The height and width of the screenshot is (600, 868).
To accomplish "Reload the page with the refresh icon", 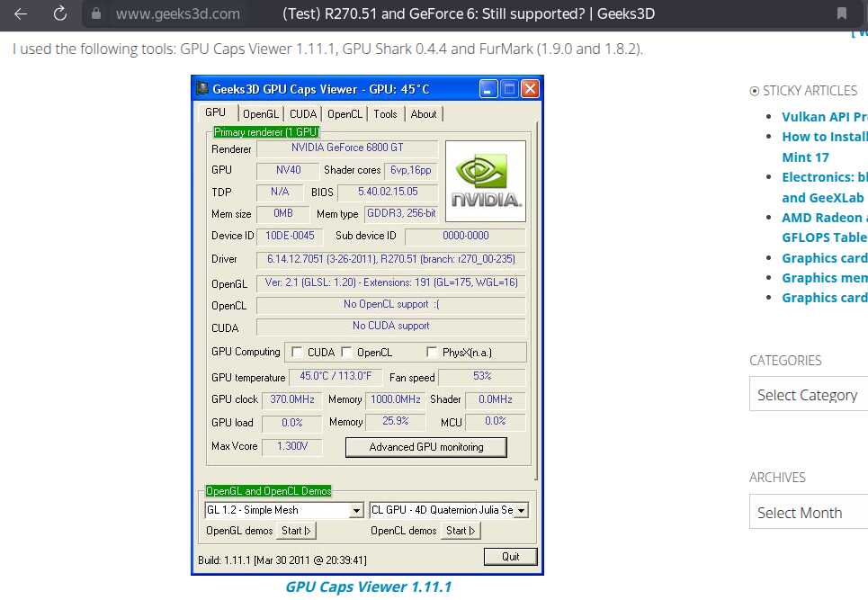I will coord(59,13).
